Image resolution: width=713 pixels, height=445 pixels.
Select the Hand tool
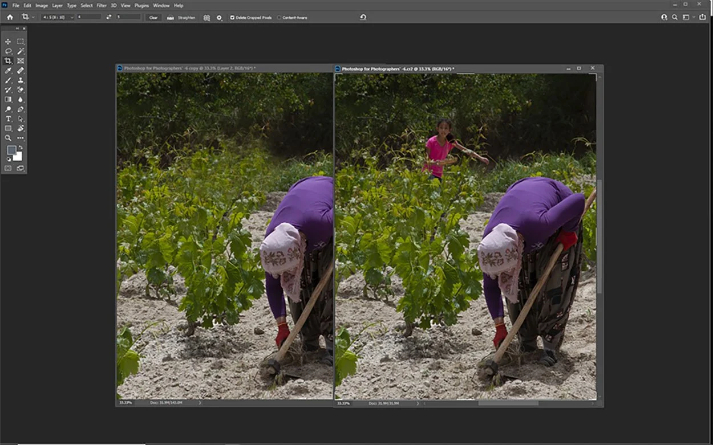click(21, 128)
